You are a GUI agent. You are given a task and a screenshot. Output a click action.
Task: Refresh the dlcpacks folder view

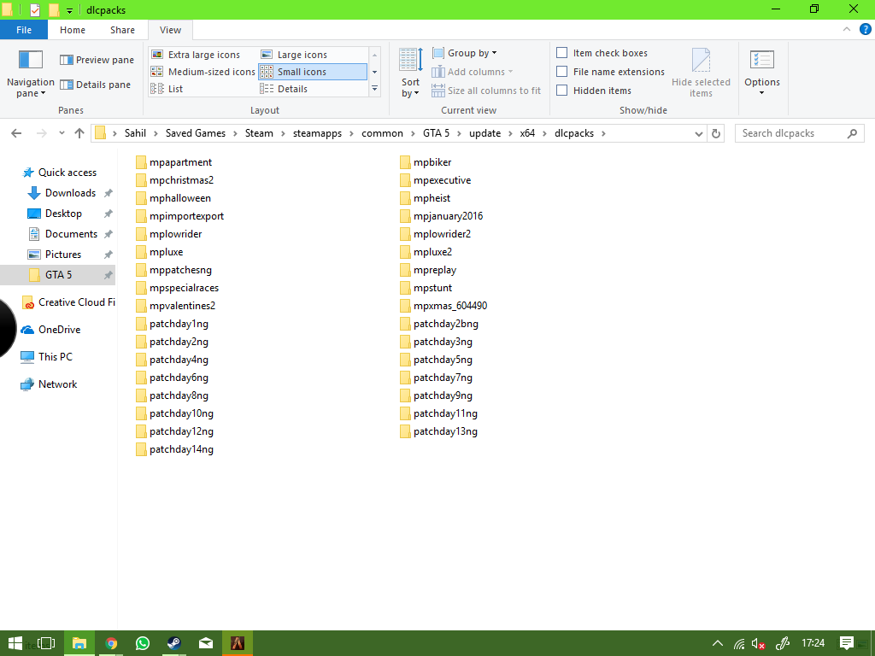coord(716,133)
